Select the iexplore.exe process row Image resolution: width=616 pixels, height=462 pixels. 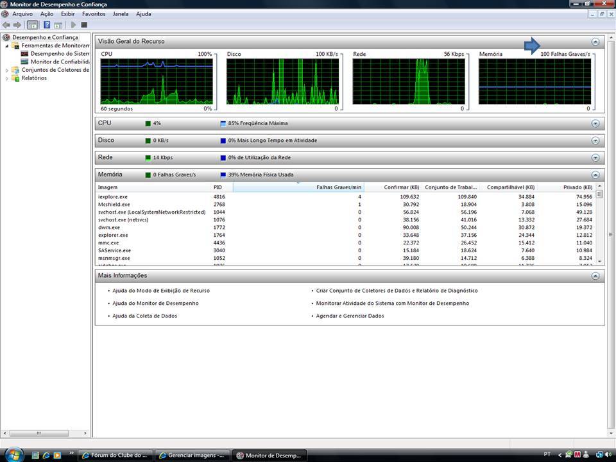[x=346, y=197]
